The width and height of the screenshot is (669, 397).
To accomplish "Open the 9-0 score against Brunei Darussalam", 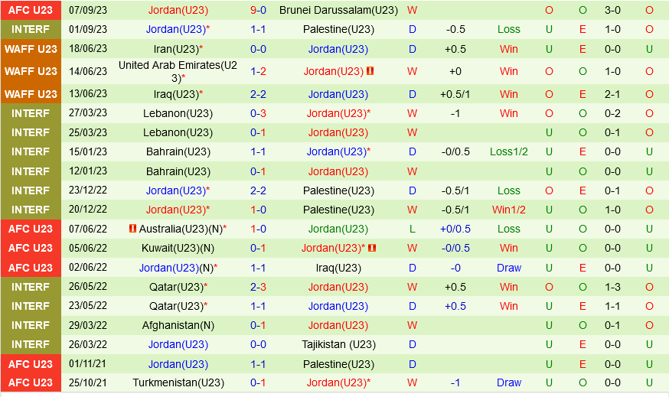I will tap(258, 10).
